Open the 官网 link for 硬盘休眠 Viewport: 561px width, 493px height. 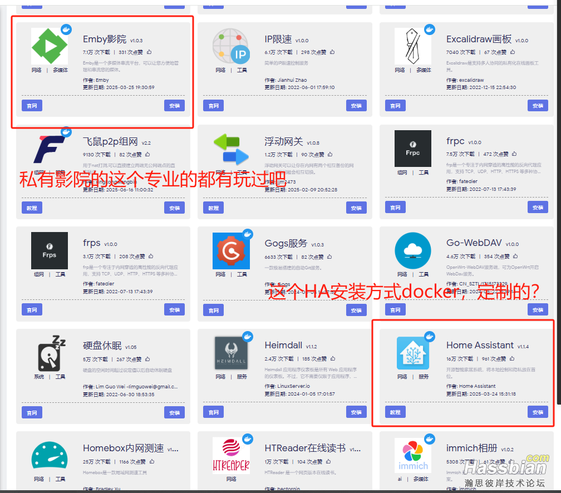coord(32,412)
